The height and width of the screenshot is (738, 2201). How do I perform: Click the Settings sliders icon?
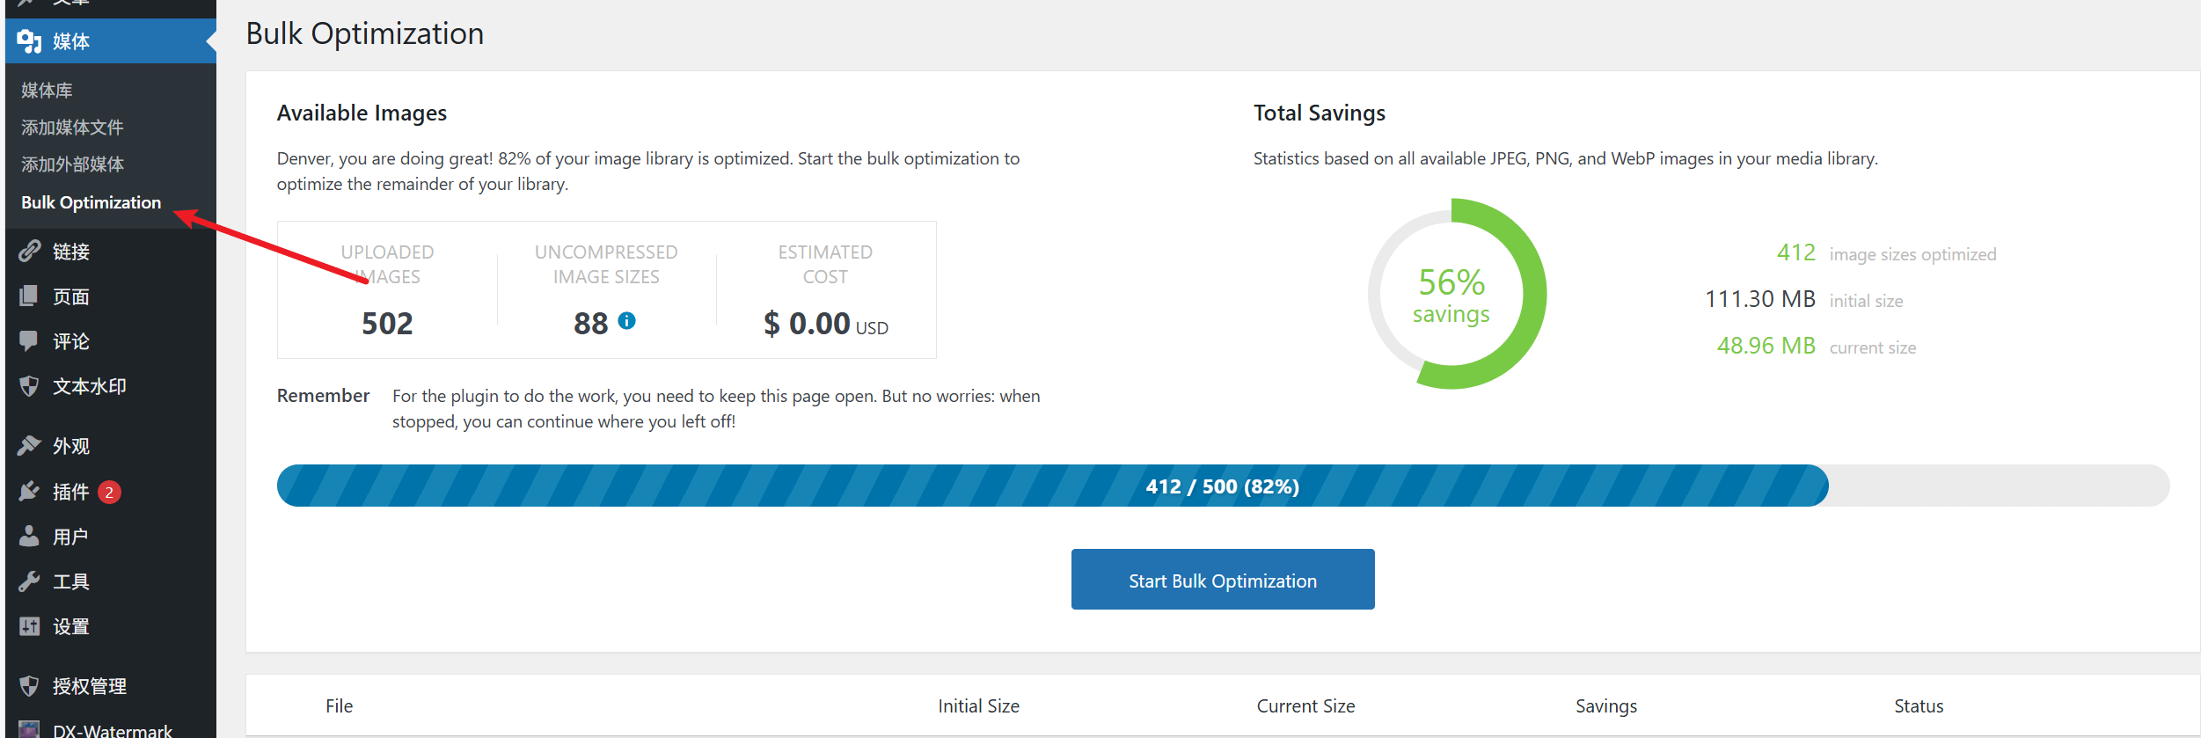tap(29, 626)
